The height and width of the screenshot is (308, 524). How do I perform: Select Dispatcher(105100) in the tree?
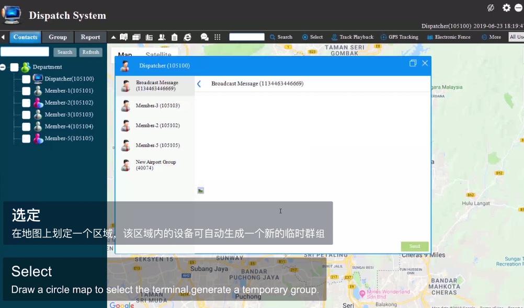click(x=69, y=79)
